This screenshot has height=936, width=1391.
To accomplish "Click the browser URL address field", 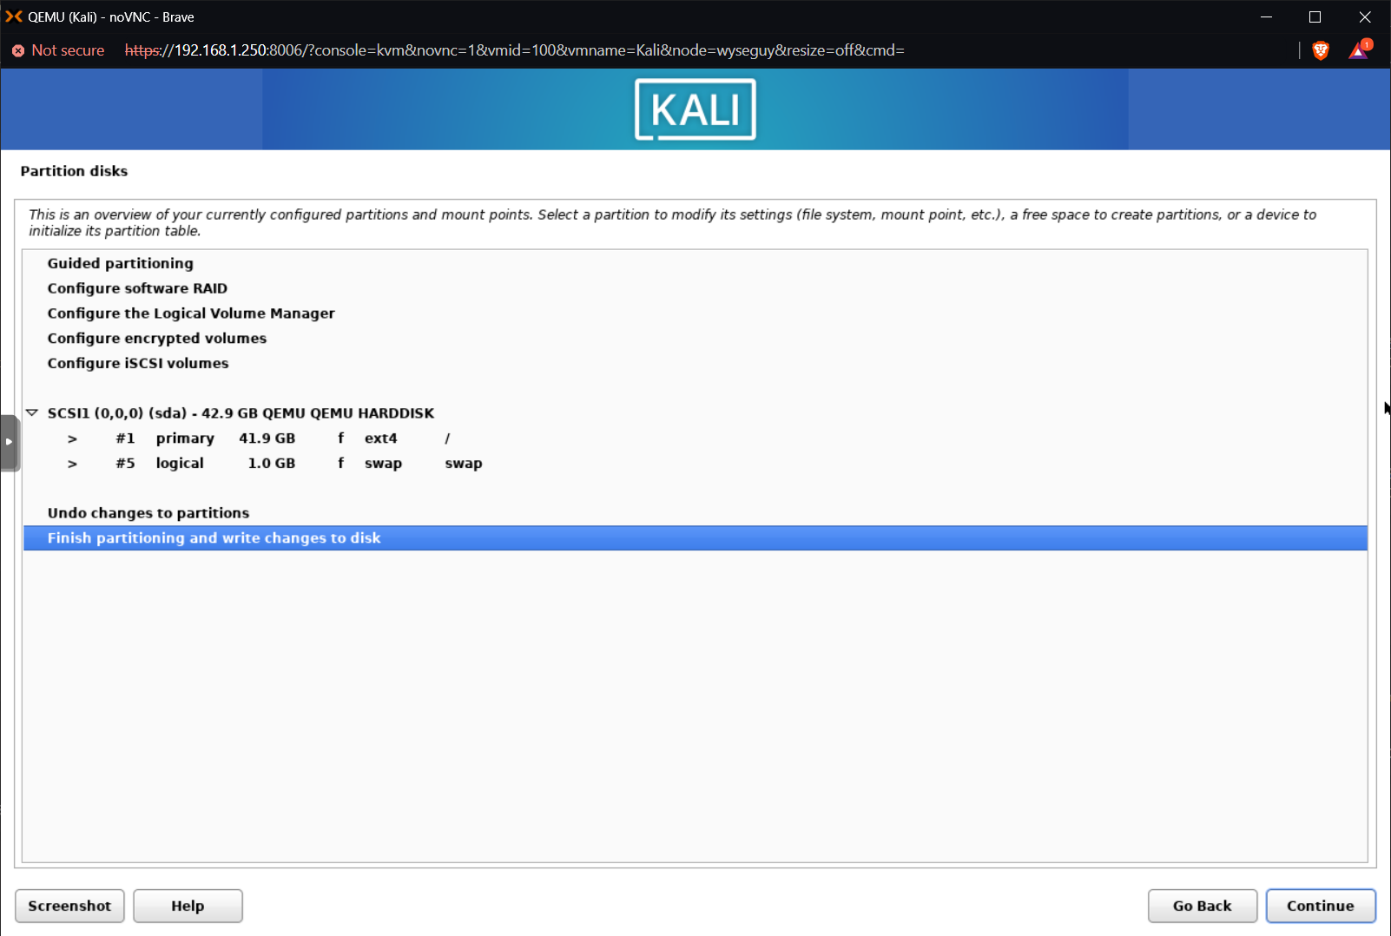I will click(514, 50).
